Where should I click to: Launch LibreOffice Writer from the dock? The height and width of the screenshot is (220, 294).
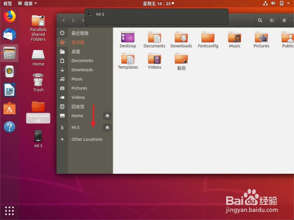(9, 90)
